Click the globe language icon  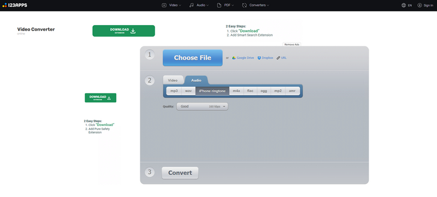404,5
